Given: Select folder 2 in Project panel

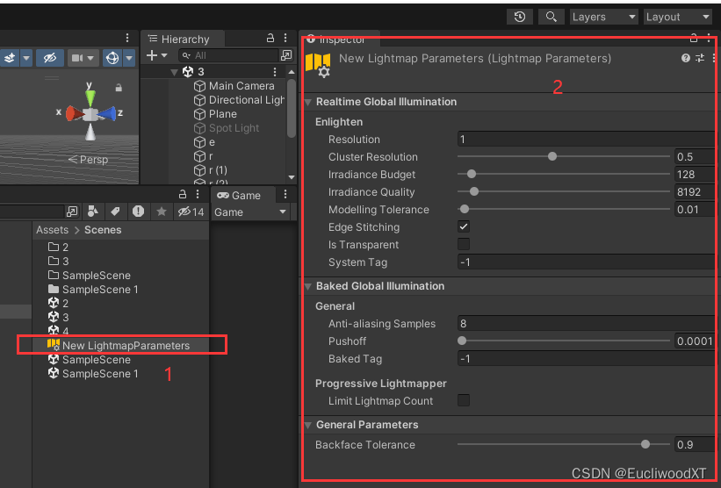Looking at the screenshot, I should tap(58, 248).
